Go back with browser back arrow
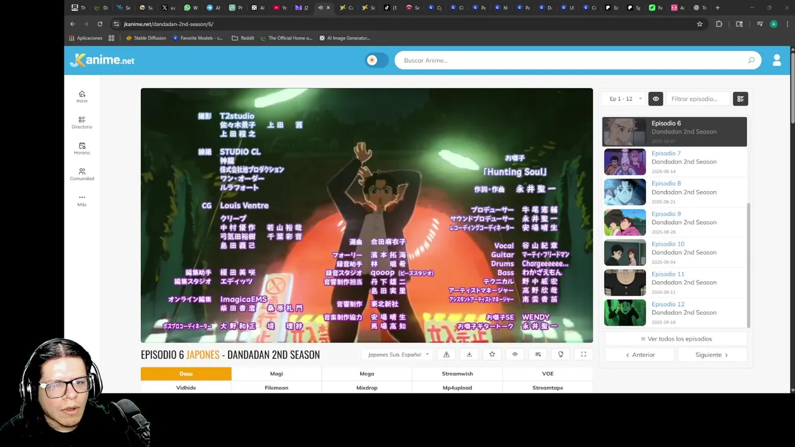This screenshot has height=447, width=795. [x=73, y=24]
